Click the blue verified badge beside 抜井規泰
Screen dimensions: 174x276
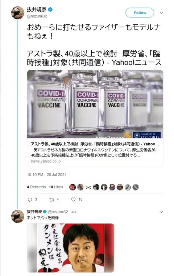click(50, 9)
